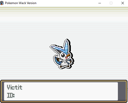This screenshot has height=103, width=128.
Task: Click the Pokemon Wack Version title text
Action: point(21,3)
